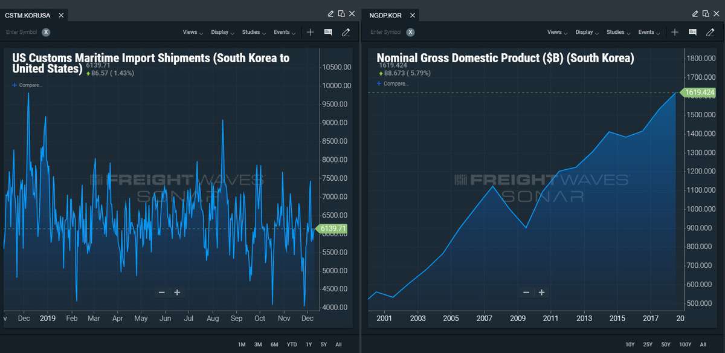Open the Views dropdown in left chart
The width and height of the screenshot is (725, 353).
click(193, 32)
